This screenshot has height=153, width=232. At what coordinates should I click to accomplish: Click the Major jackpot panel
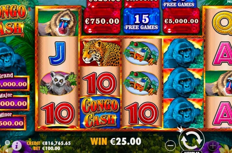point(14,102)
